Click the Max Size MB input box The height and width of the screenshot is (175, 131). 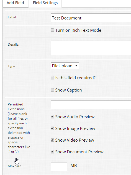pos(59,167)
